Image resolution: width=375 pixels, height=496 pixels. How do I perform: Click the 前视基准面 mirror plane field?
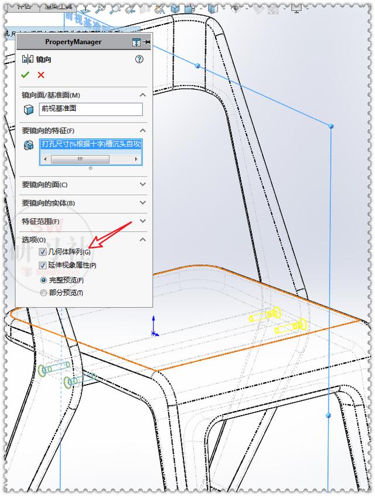pos(91,109)
